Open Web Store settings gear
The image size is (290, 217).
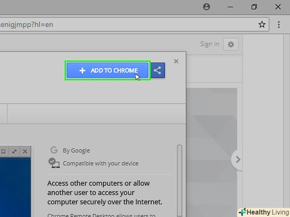[231, 44]
